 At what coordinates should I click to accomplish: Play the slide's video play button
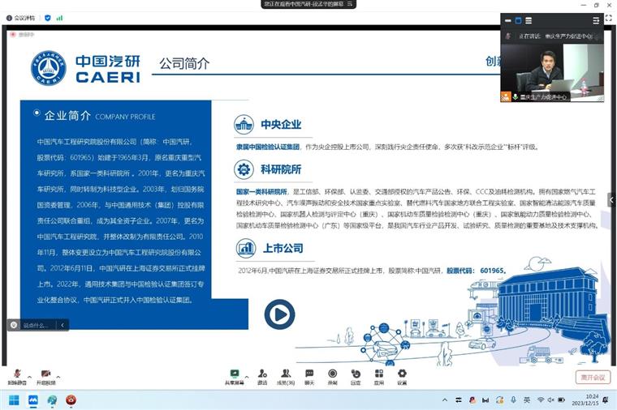[x=279, y=314]
